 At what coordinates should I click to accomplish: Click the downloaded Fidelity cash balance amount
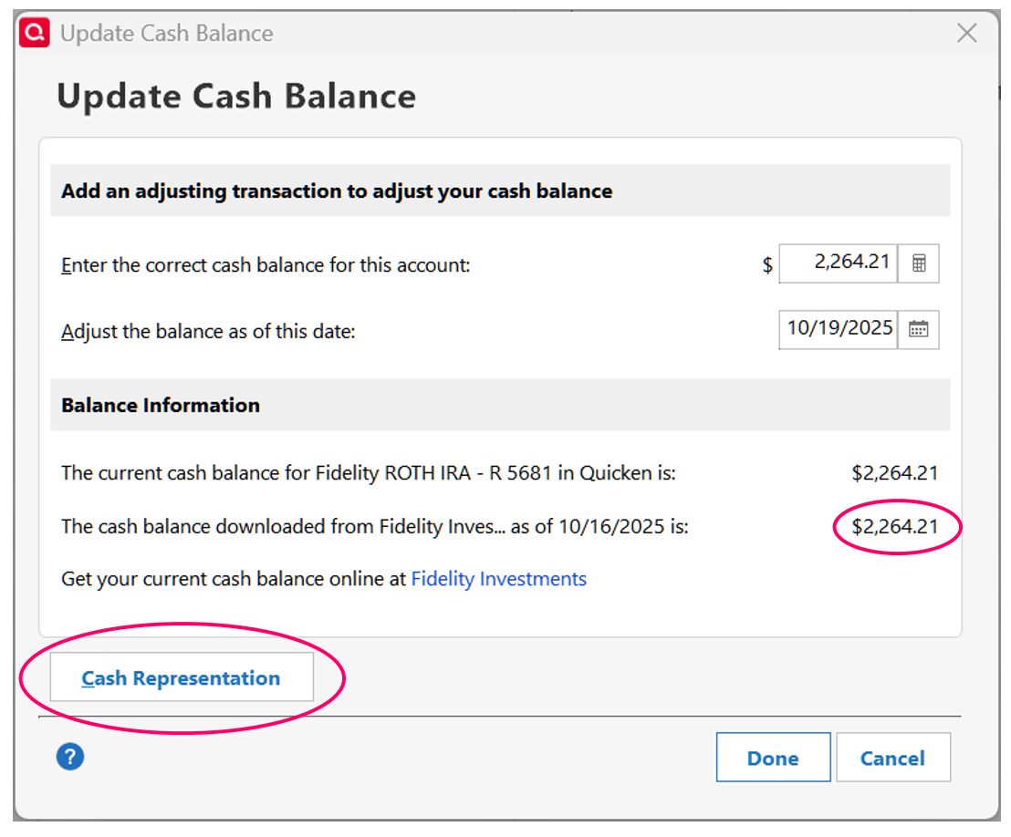894,526
